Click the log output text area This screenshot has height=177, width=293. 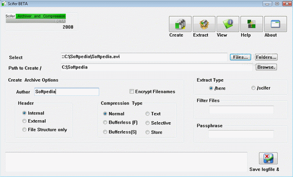126,162
